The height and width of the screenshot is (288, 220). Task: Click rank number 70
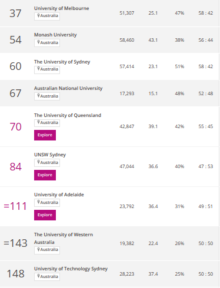tap(15, 127)
